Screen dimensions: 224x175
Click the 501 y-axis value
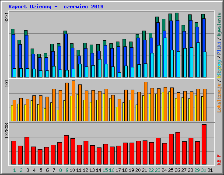tap(7, 84)
